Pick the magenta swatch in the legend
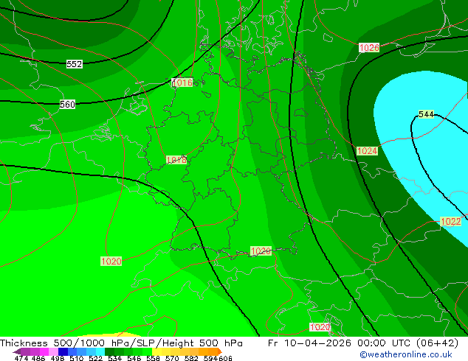Image resolution: width=468 pixels, height=361 pixels. pos(44,351)
